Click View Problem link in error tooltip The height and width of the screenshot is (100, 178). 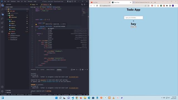(49, 26)
